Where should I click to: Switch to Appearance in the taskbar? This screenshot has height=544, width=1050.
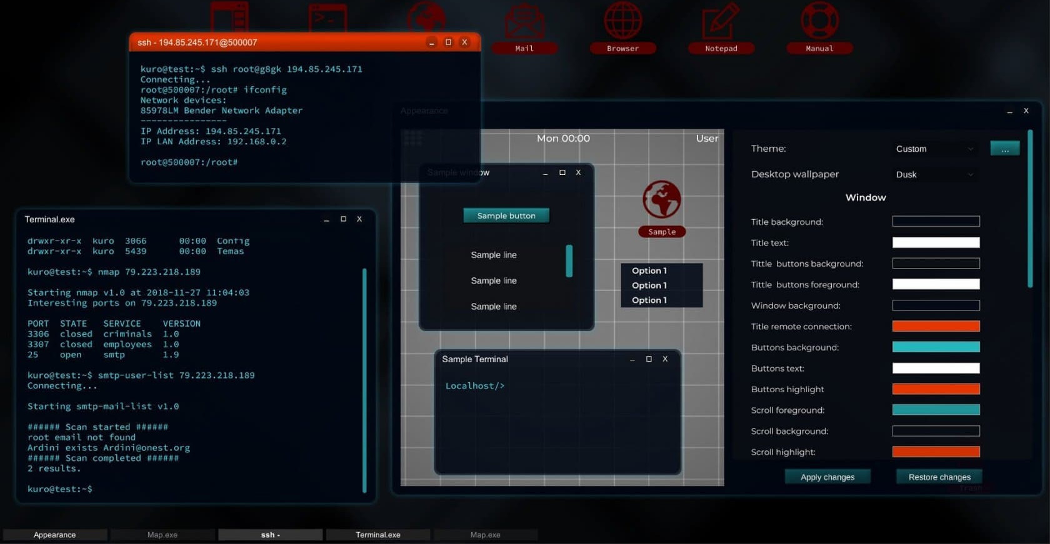[x=55, y=535]
